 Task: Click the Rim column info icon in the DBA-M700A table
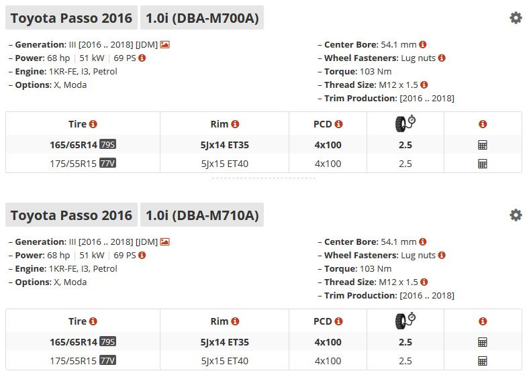236,124
